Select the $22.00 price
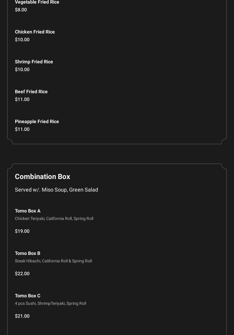The height and width of the screenshot is (335, 234). tap(22, 274)
